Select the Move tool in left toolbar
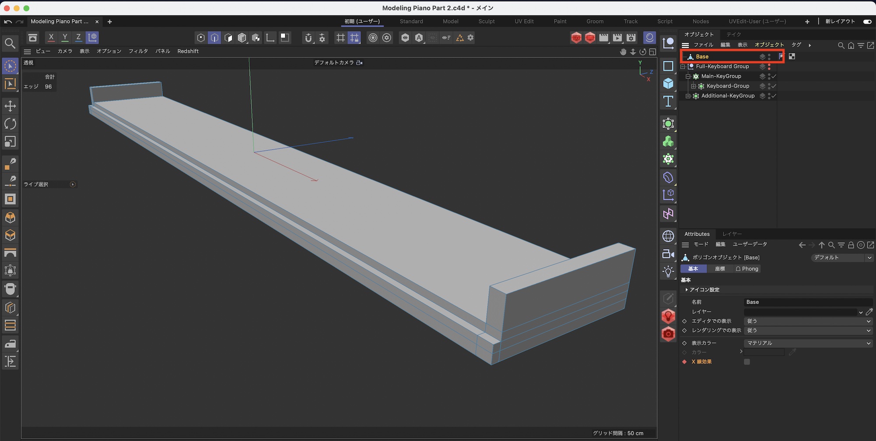The width and height of the screenshot is (876, 441). click(x=10, y=106)
